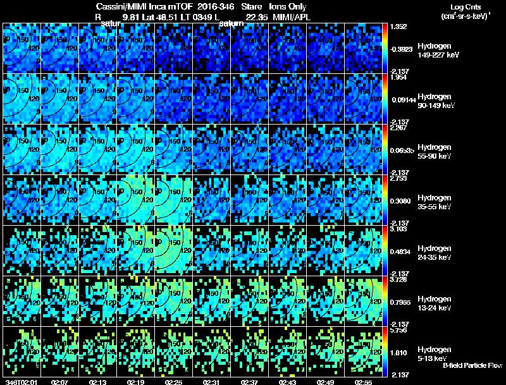Viewport: 506px width, 385px height.
Task: Click the 'MIMI/APL' credit text
Action: click(x=292, y=17)
